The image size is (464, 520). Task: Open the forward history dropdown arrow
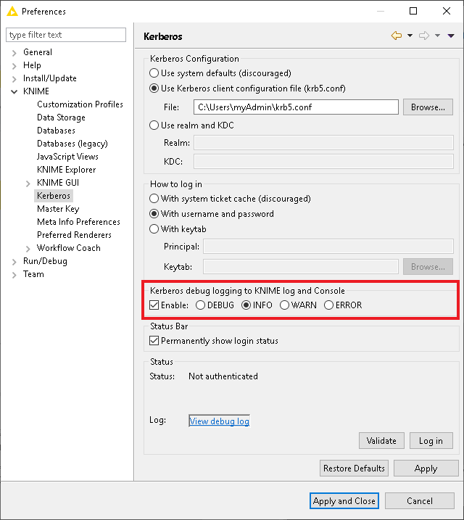pos(437,36)
